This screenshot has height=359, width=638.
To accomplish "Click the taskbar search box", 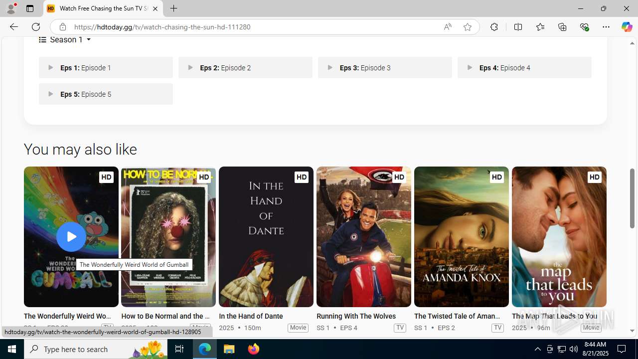I will pyautogui.click(x=96, y=349).
